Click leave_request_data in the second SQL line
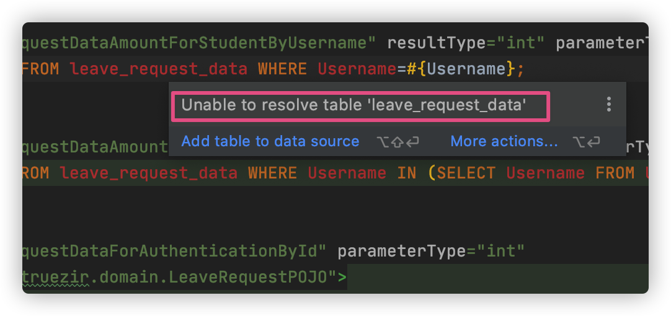This screenshot has height=316, width=671. tap(149, 173)
